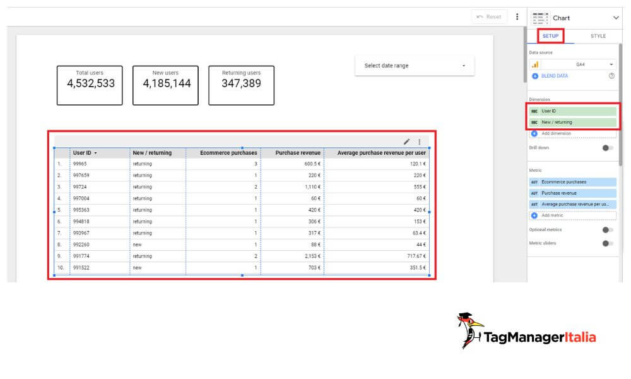Click the average value 717.67 €
Viewport: 631px width, 379px height.
click(x=416, y=256)
